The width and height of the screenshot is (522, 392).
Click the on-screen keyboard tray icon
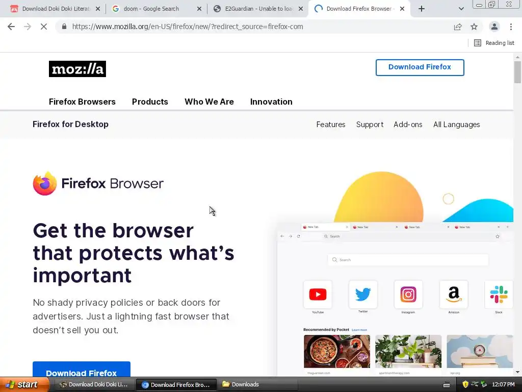click(447, 385)
